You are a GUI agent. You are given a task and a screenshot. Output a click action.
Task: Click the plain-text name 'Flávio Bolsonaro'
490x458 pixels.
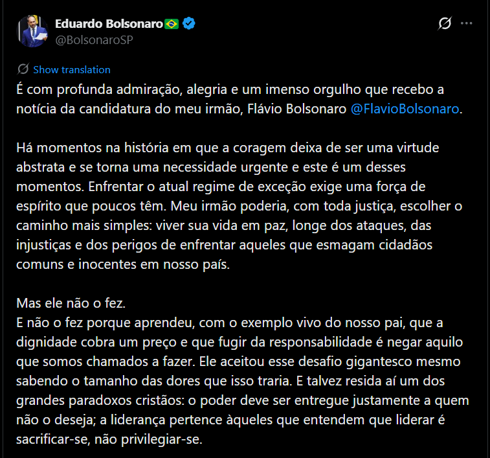click(x=296, y=109)
